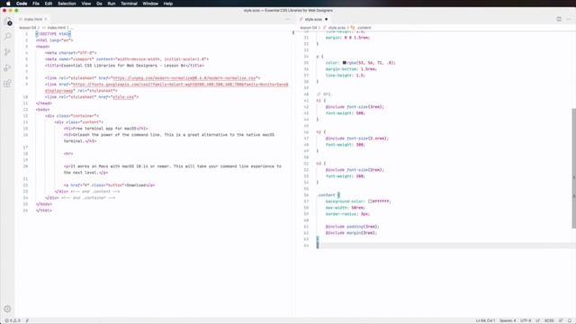The height and width of the screenshot is (324, 576).
Task: Open the Google Fonts URL link
Action: 180,85
